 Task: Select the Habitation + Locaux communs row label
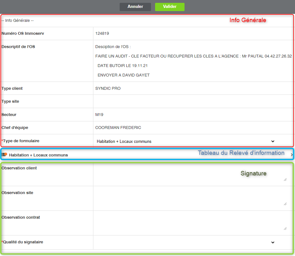click(x=38, y=155)
